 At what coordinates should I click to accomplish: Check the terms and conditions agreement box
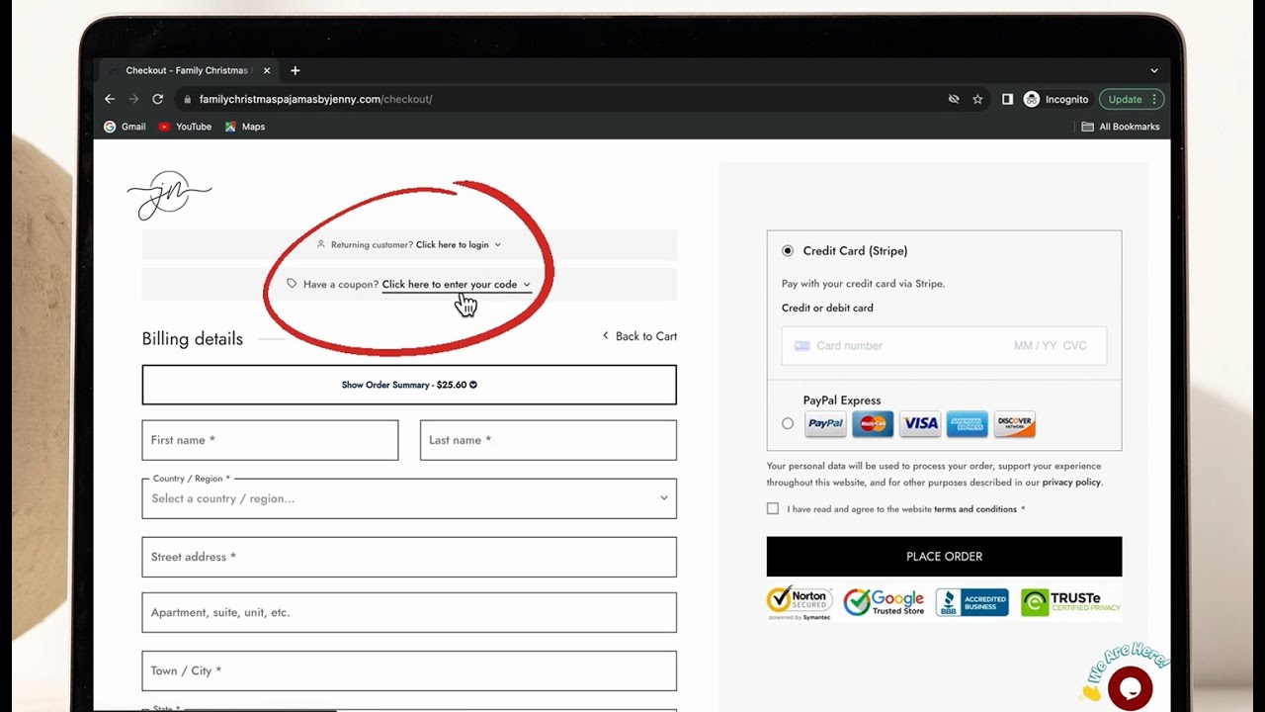(773, 508)
